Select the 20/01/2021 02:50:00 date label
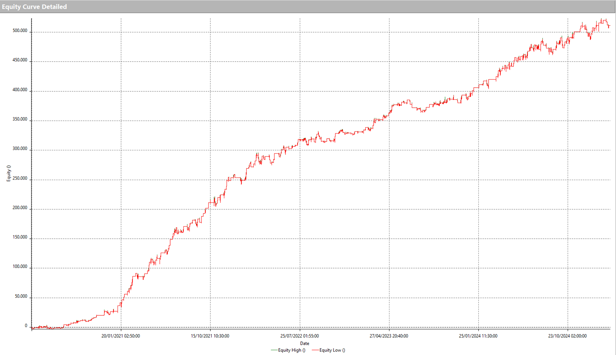This screenshot has height=355, width=616. (121, 336)
